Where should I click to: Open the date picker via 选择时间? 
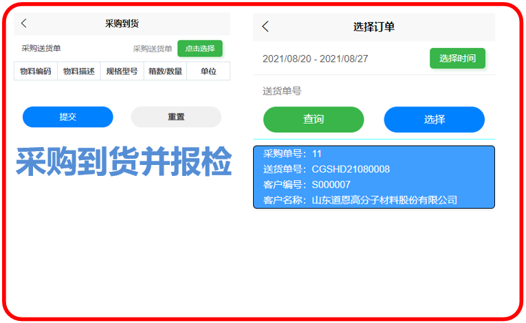(x=457, y=58)
